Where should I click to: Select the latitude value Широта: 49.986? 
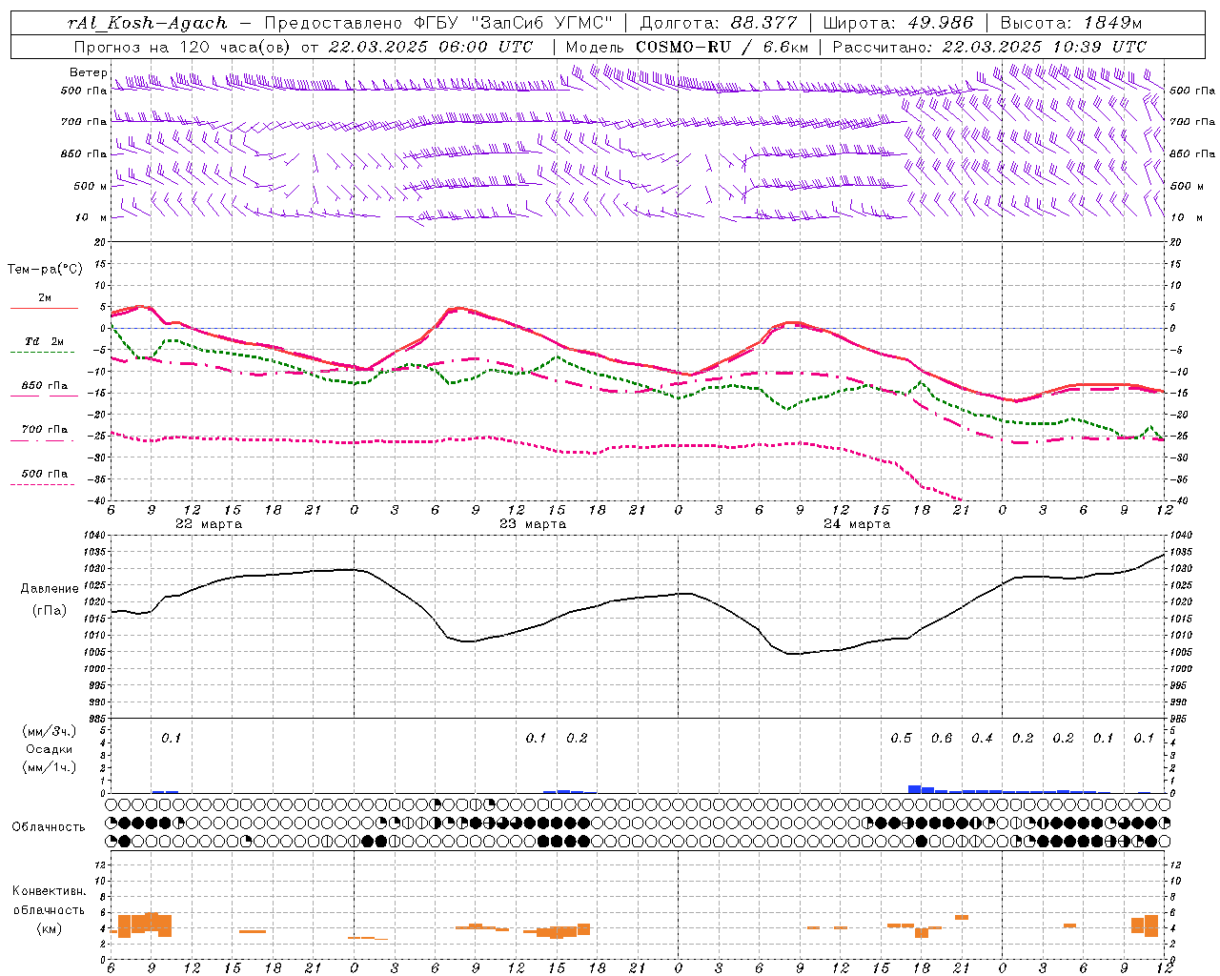click(897, 23)
